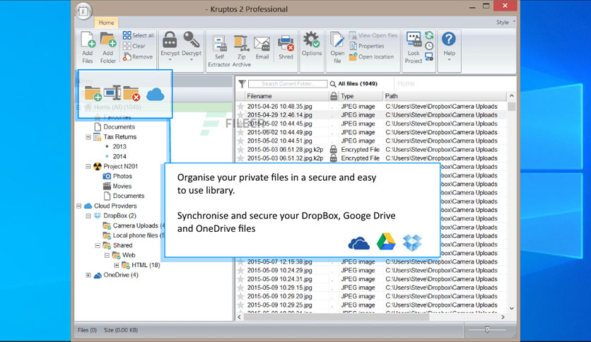Viewport: 591px width, 342px height.
Task: Click the library cloud icon
Action: click(156, 94)
